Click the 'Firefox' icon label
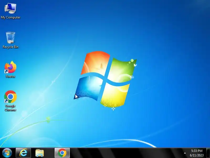Viewport: 210px width, 158px height. coord(10,76)
